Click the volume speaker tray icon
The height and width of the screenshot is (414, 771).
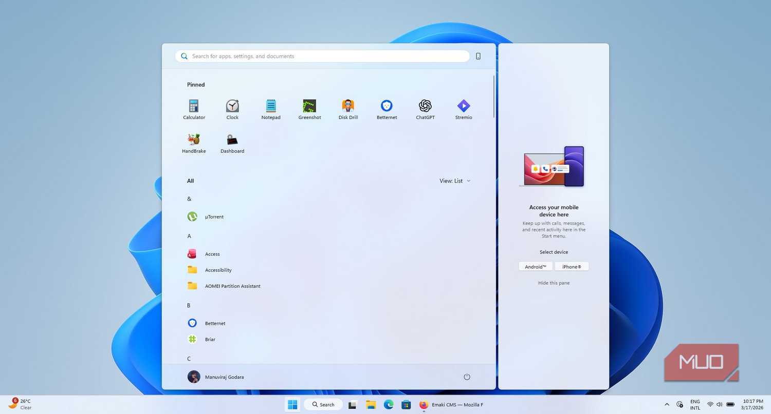pos(719,404)
